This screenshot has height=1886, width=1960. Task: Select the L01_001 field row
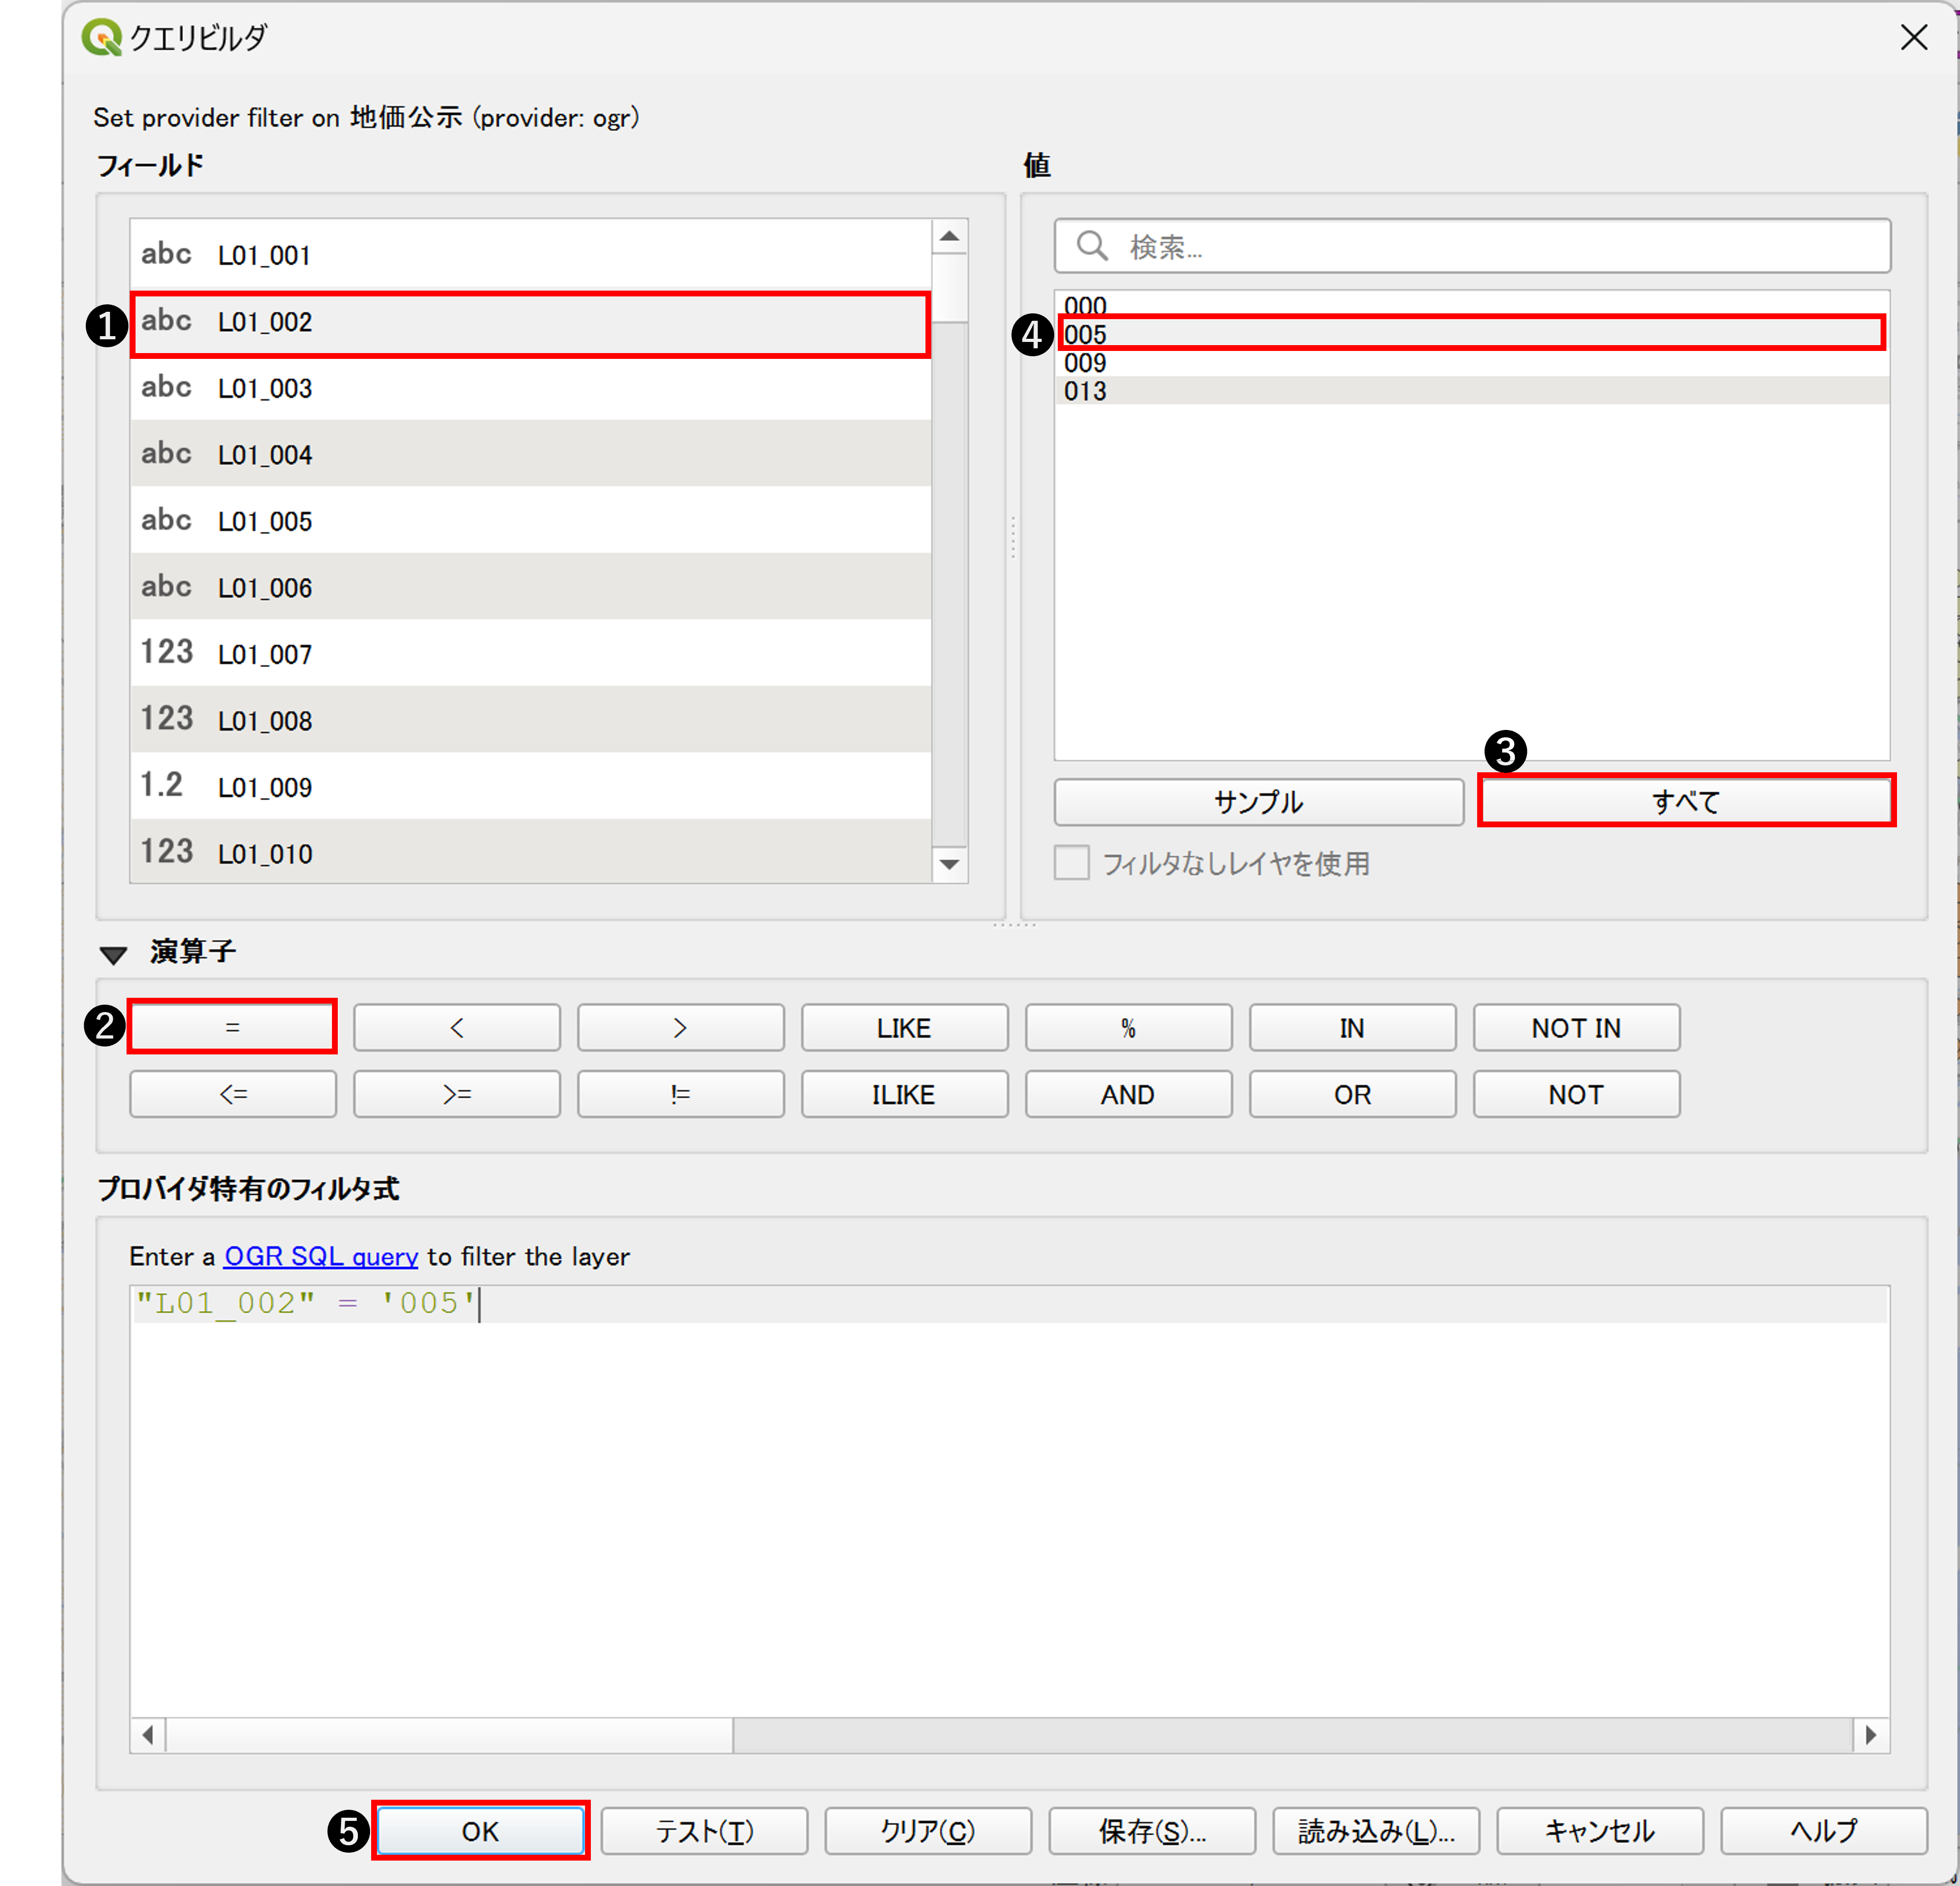click(x=530, y=254)
